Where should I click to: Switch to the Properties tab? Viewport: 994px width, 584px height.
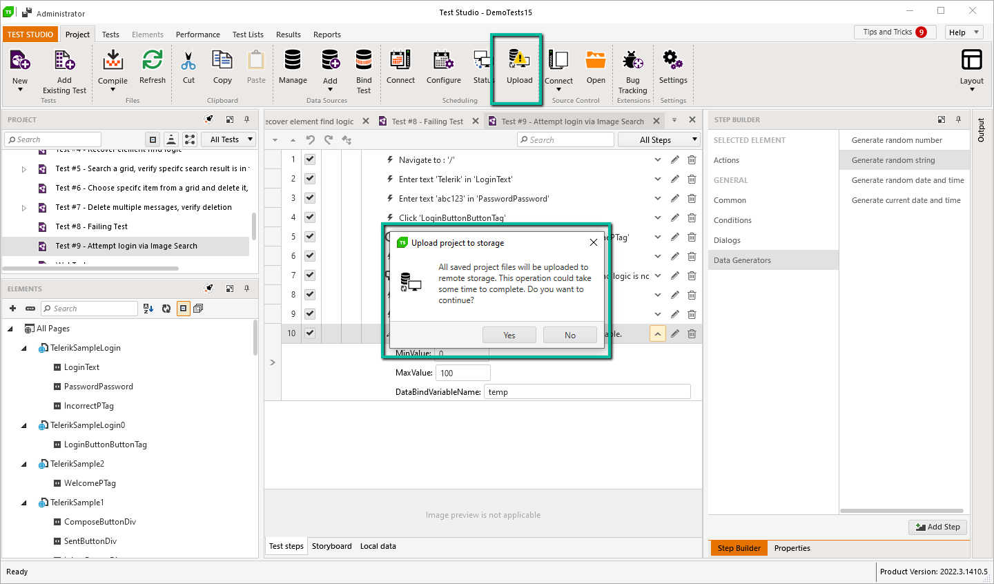coord(792,548)
